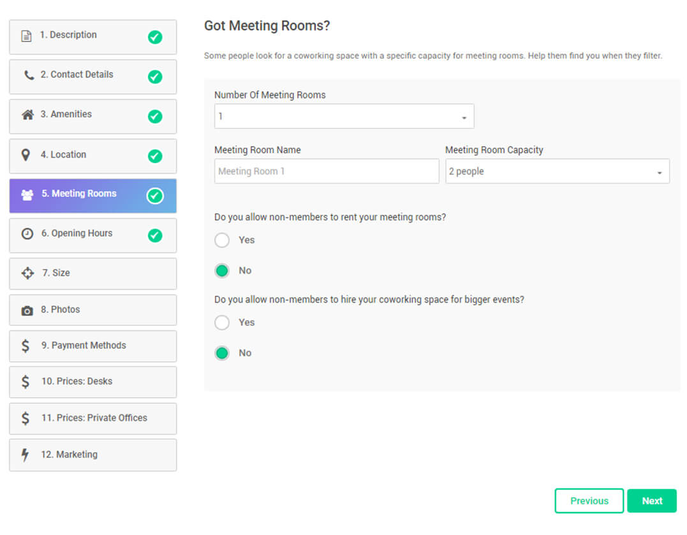Go to the Payment Methods step
This screenshot has width=687, height=535.
click(x=92, y=346)
